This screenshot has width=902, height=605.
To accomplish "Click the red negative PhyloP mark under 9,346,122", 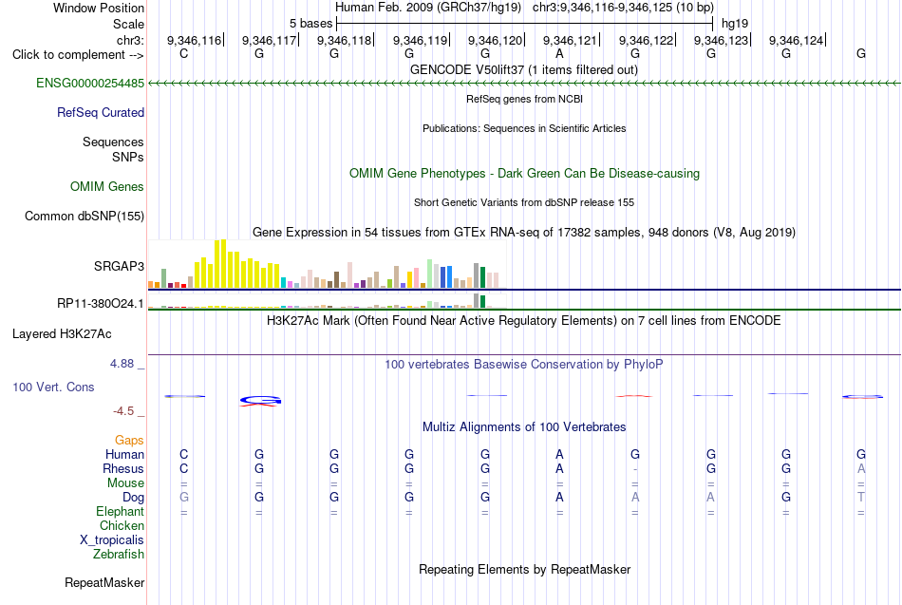I will pos(634,396).
